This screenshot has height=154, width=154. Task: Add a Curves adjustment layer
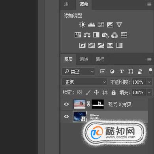pos(101,24)
